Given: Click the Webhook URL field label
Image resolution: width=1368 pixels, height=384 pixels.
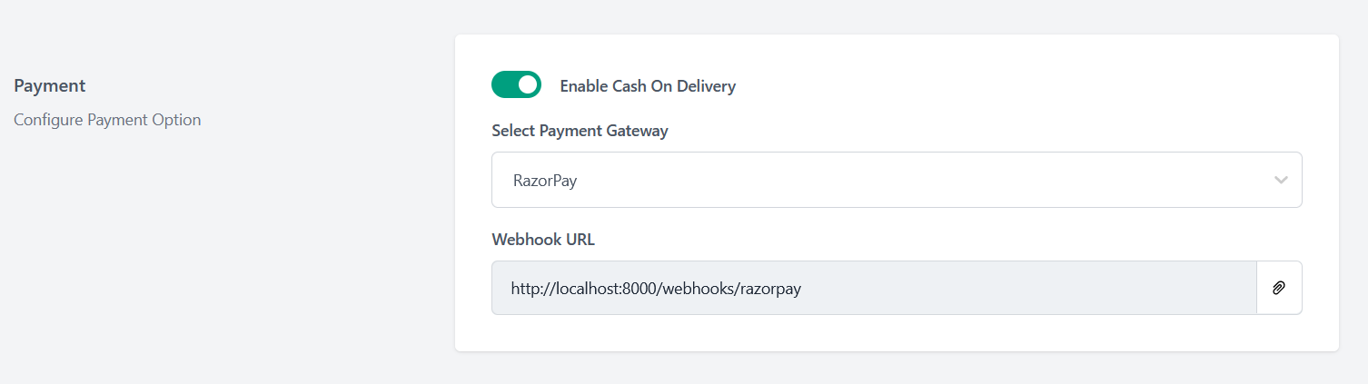Looking at the screenshot, I should [x=543, y=240].
